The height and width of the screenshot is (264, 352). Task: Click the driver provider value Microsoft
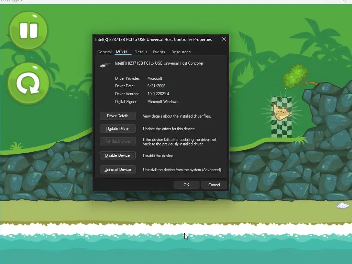(x=155, y=78)
